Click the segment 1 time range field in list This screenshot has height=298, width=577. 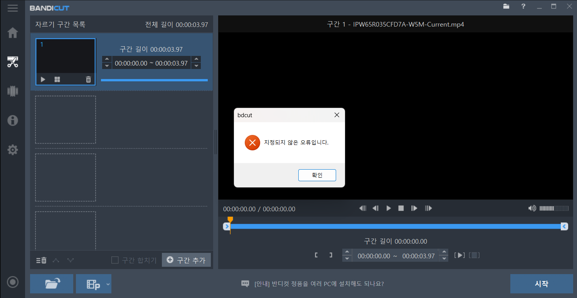point(151,63)
